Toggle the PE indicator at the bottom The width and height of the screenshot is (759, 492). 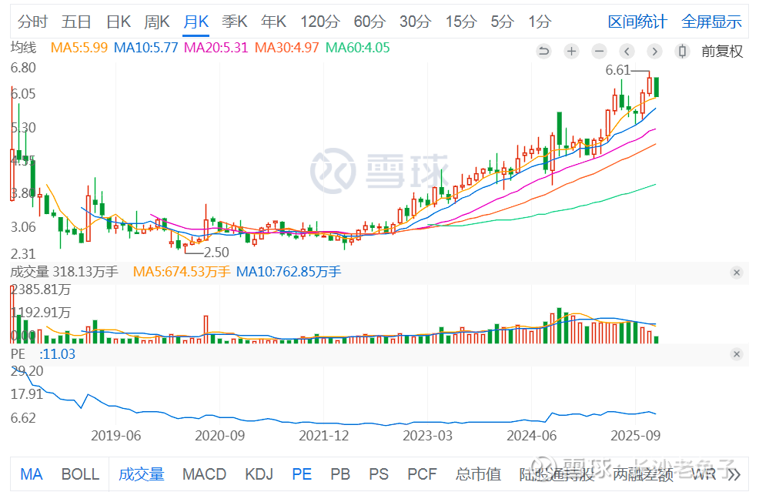coord(302,474)
